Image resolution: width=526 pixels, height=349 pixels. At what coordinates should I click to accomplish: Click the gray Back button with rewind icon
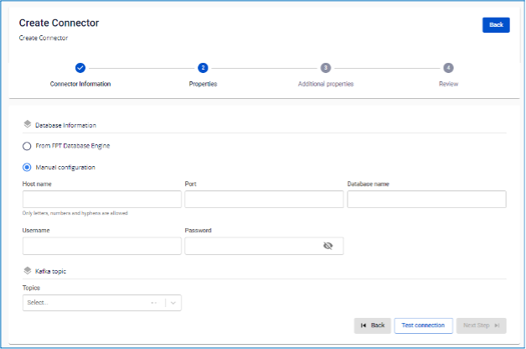tap(373, 326)
